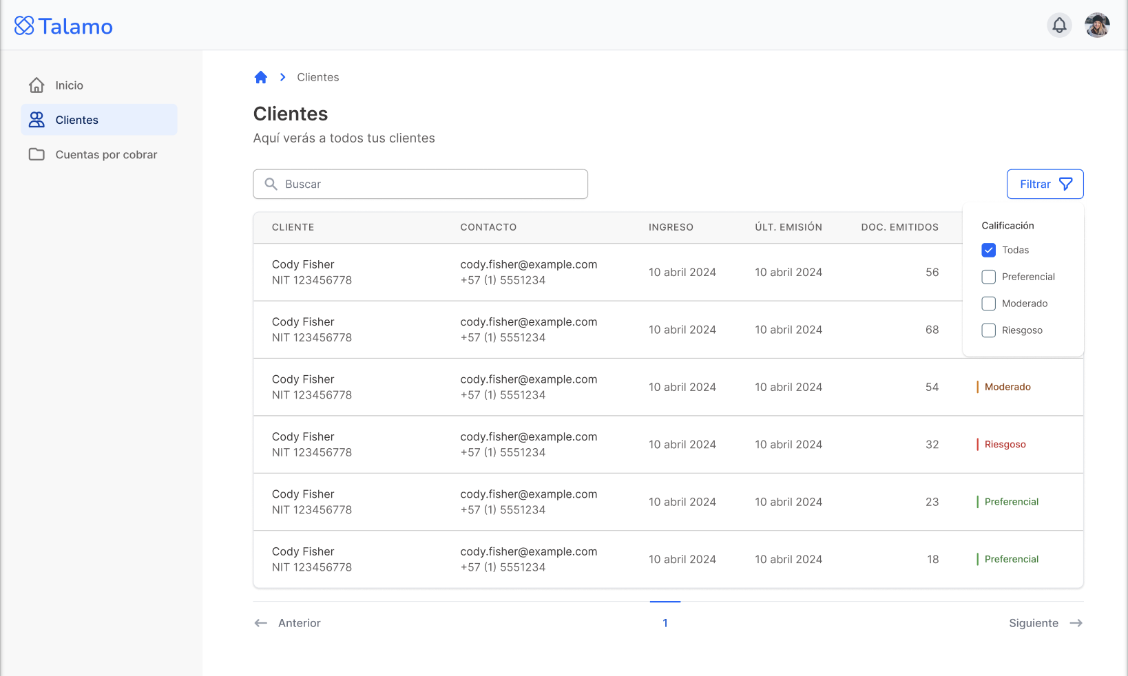Check the Riesgoso filter checkbox
The image size is (1128, 676).
pos(988,330)
